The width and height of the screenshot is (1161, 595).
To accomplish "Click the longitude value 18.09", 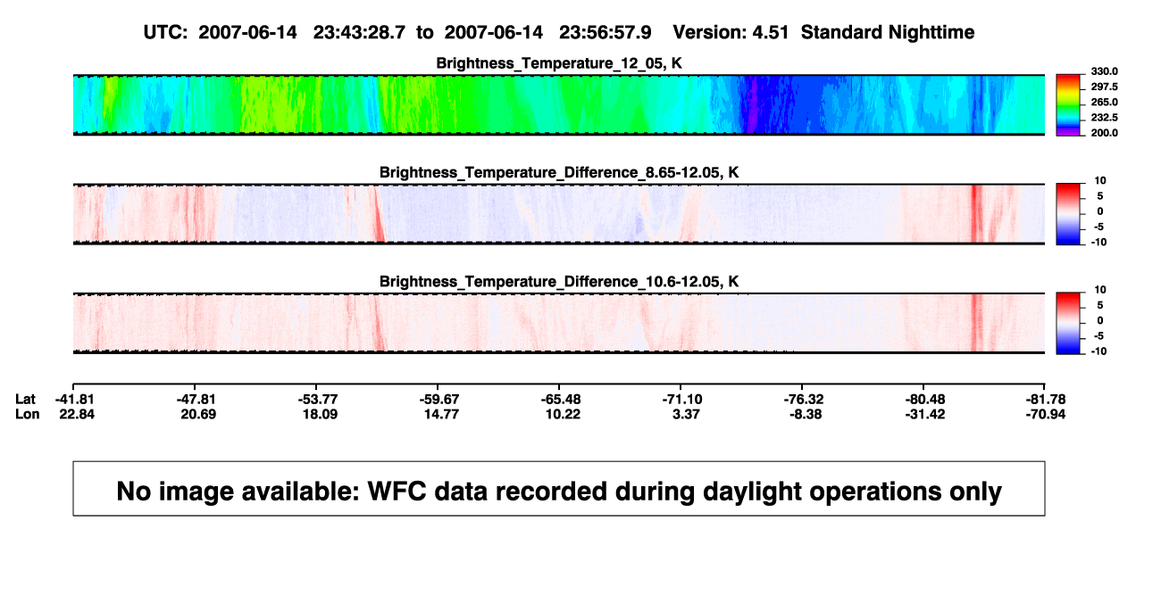I will [319, 414].
